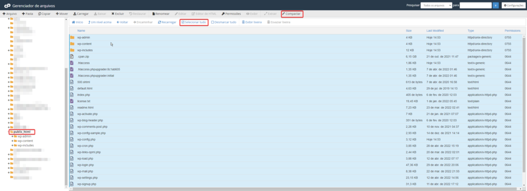The width and height of the screenshot is (527, 191).
Task: Expand wp-admin node in folder tree
Action: [x=12, y=137]
